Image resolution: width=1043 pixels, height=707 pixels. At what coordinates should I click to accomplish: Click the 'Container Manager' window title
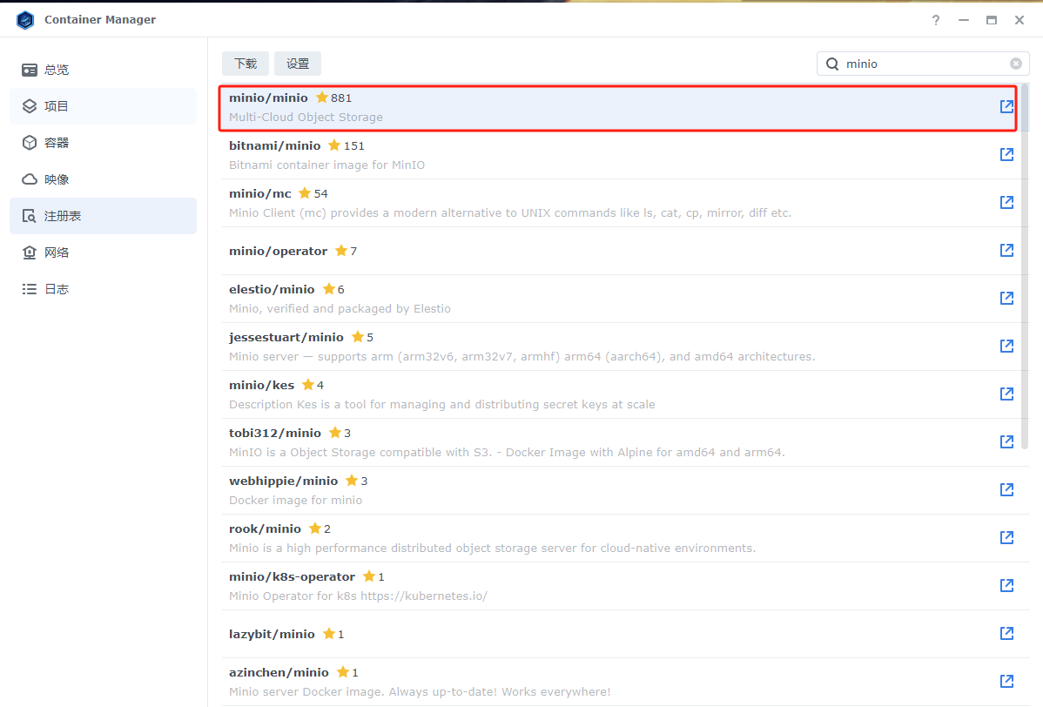[x=100, y=20]
